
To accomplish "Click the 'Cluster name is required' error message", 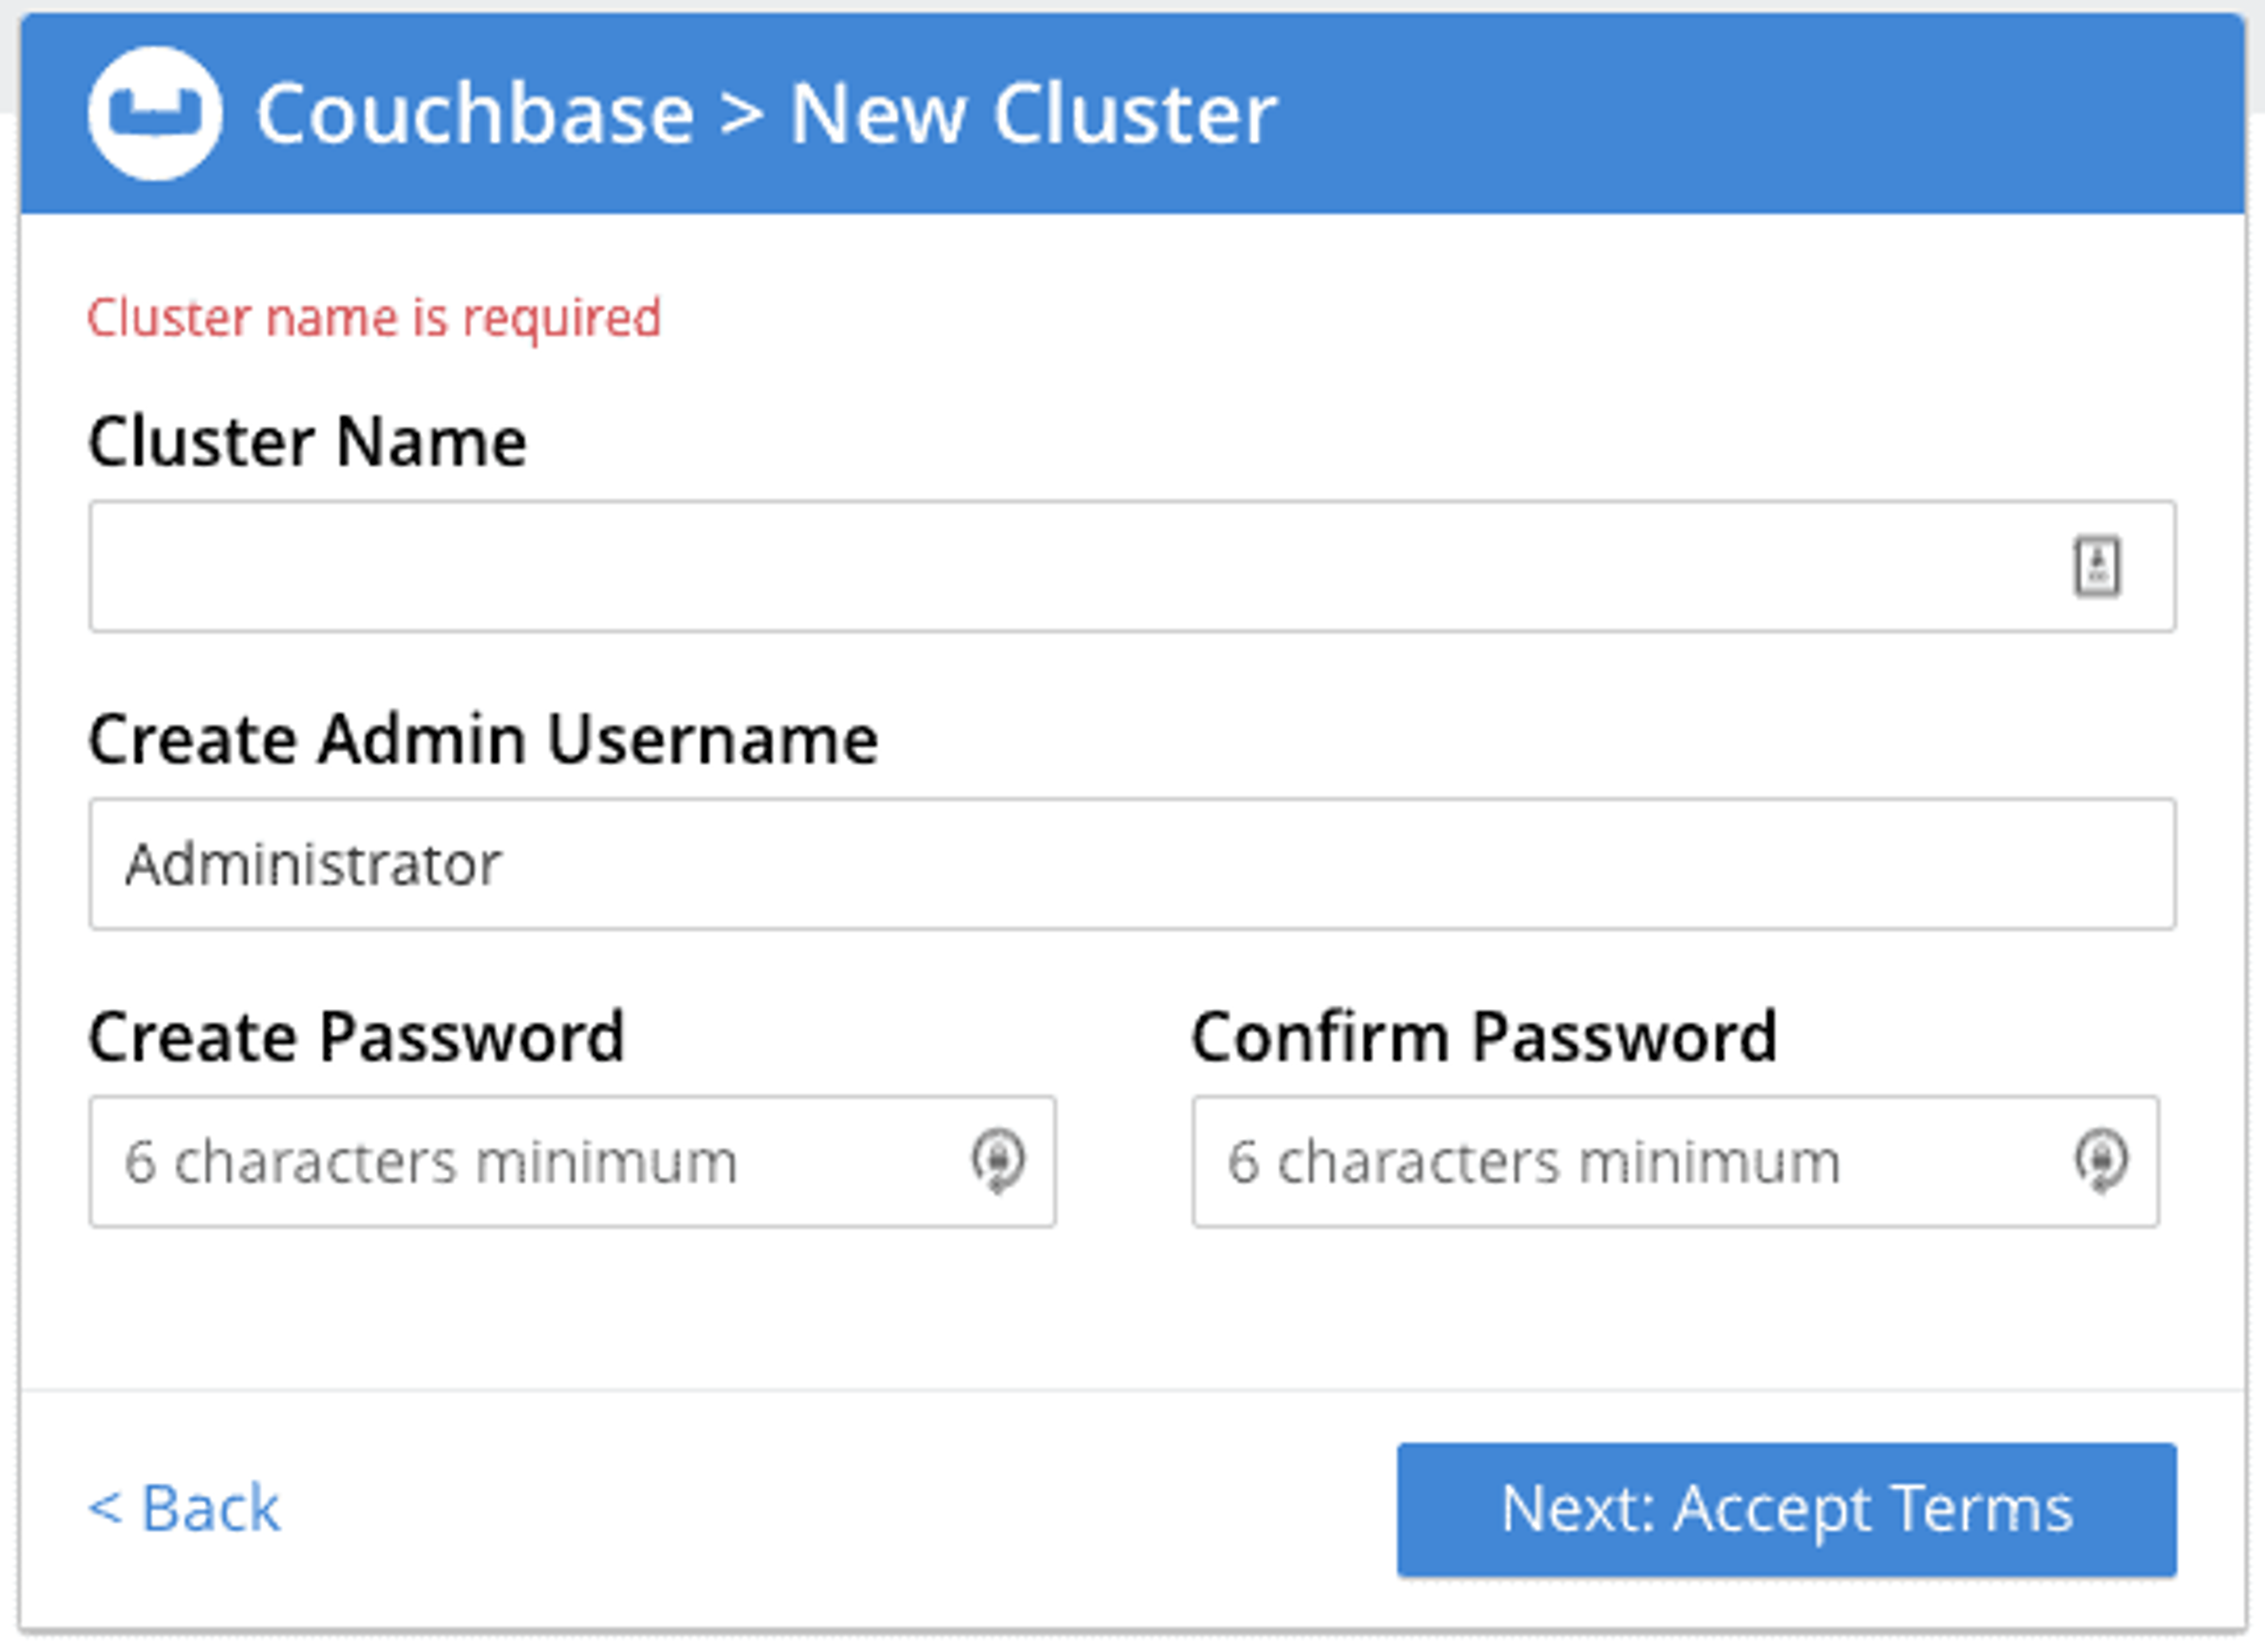I will [x=374, y=318].
